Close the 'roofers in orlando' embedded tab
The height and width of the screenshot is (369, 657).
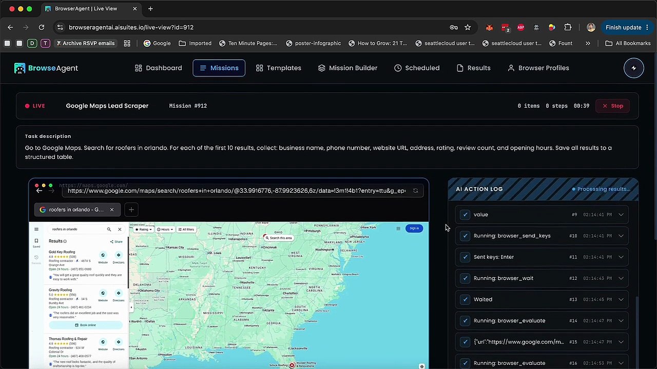tap(111, 210)
